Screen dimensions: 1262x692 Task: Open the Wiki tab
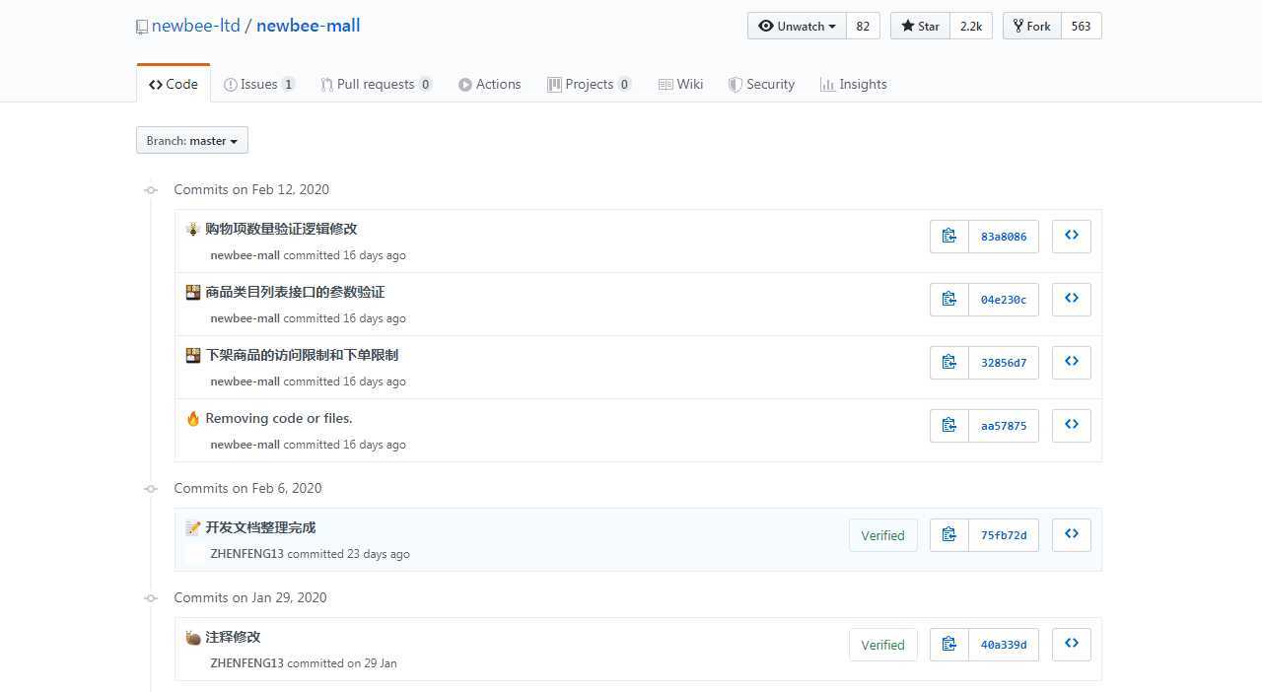680,85
